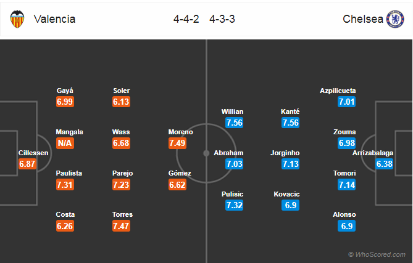This screenshot has width=413, height=263.
Task: Select the Gayá player name
Action: click(x=65, y=91)
